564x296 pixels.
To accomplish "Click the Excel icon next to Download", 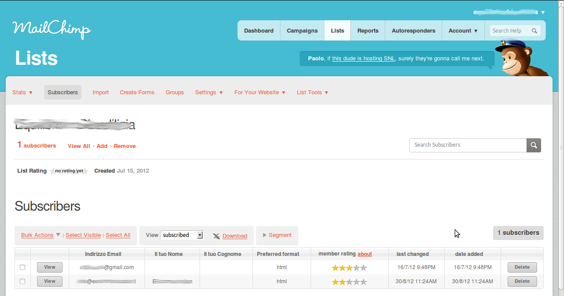I will coord(216,236).
